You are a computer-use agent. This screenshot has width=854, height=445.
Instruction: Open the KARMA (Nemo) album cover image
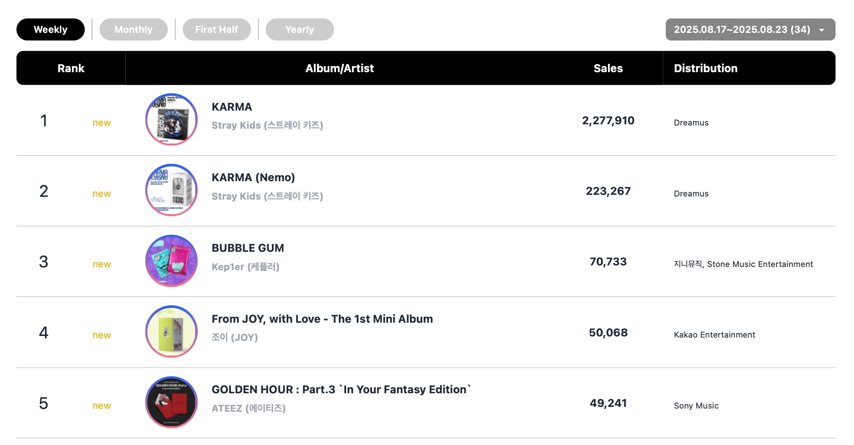pos(171,190)
